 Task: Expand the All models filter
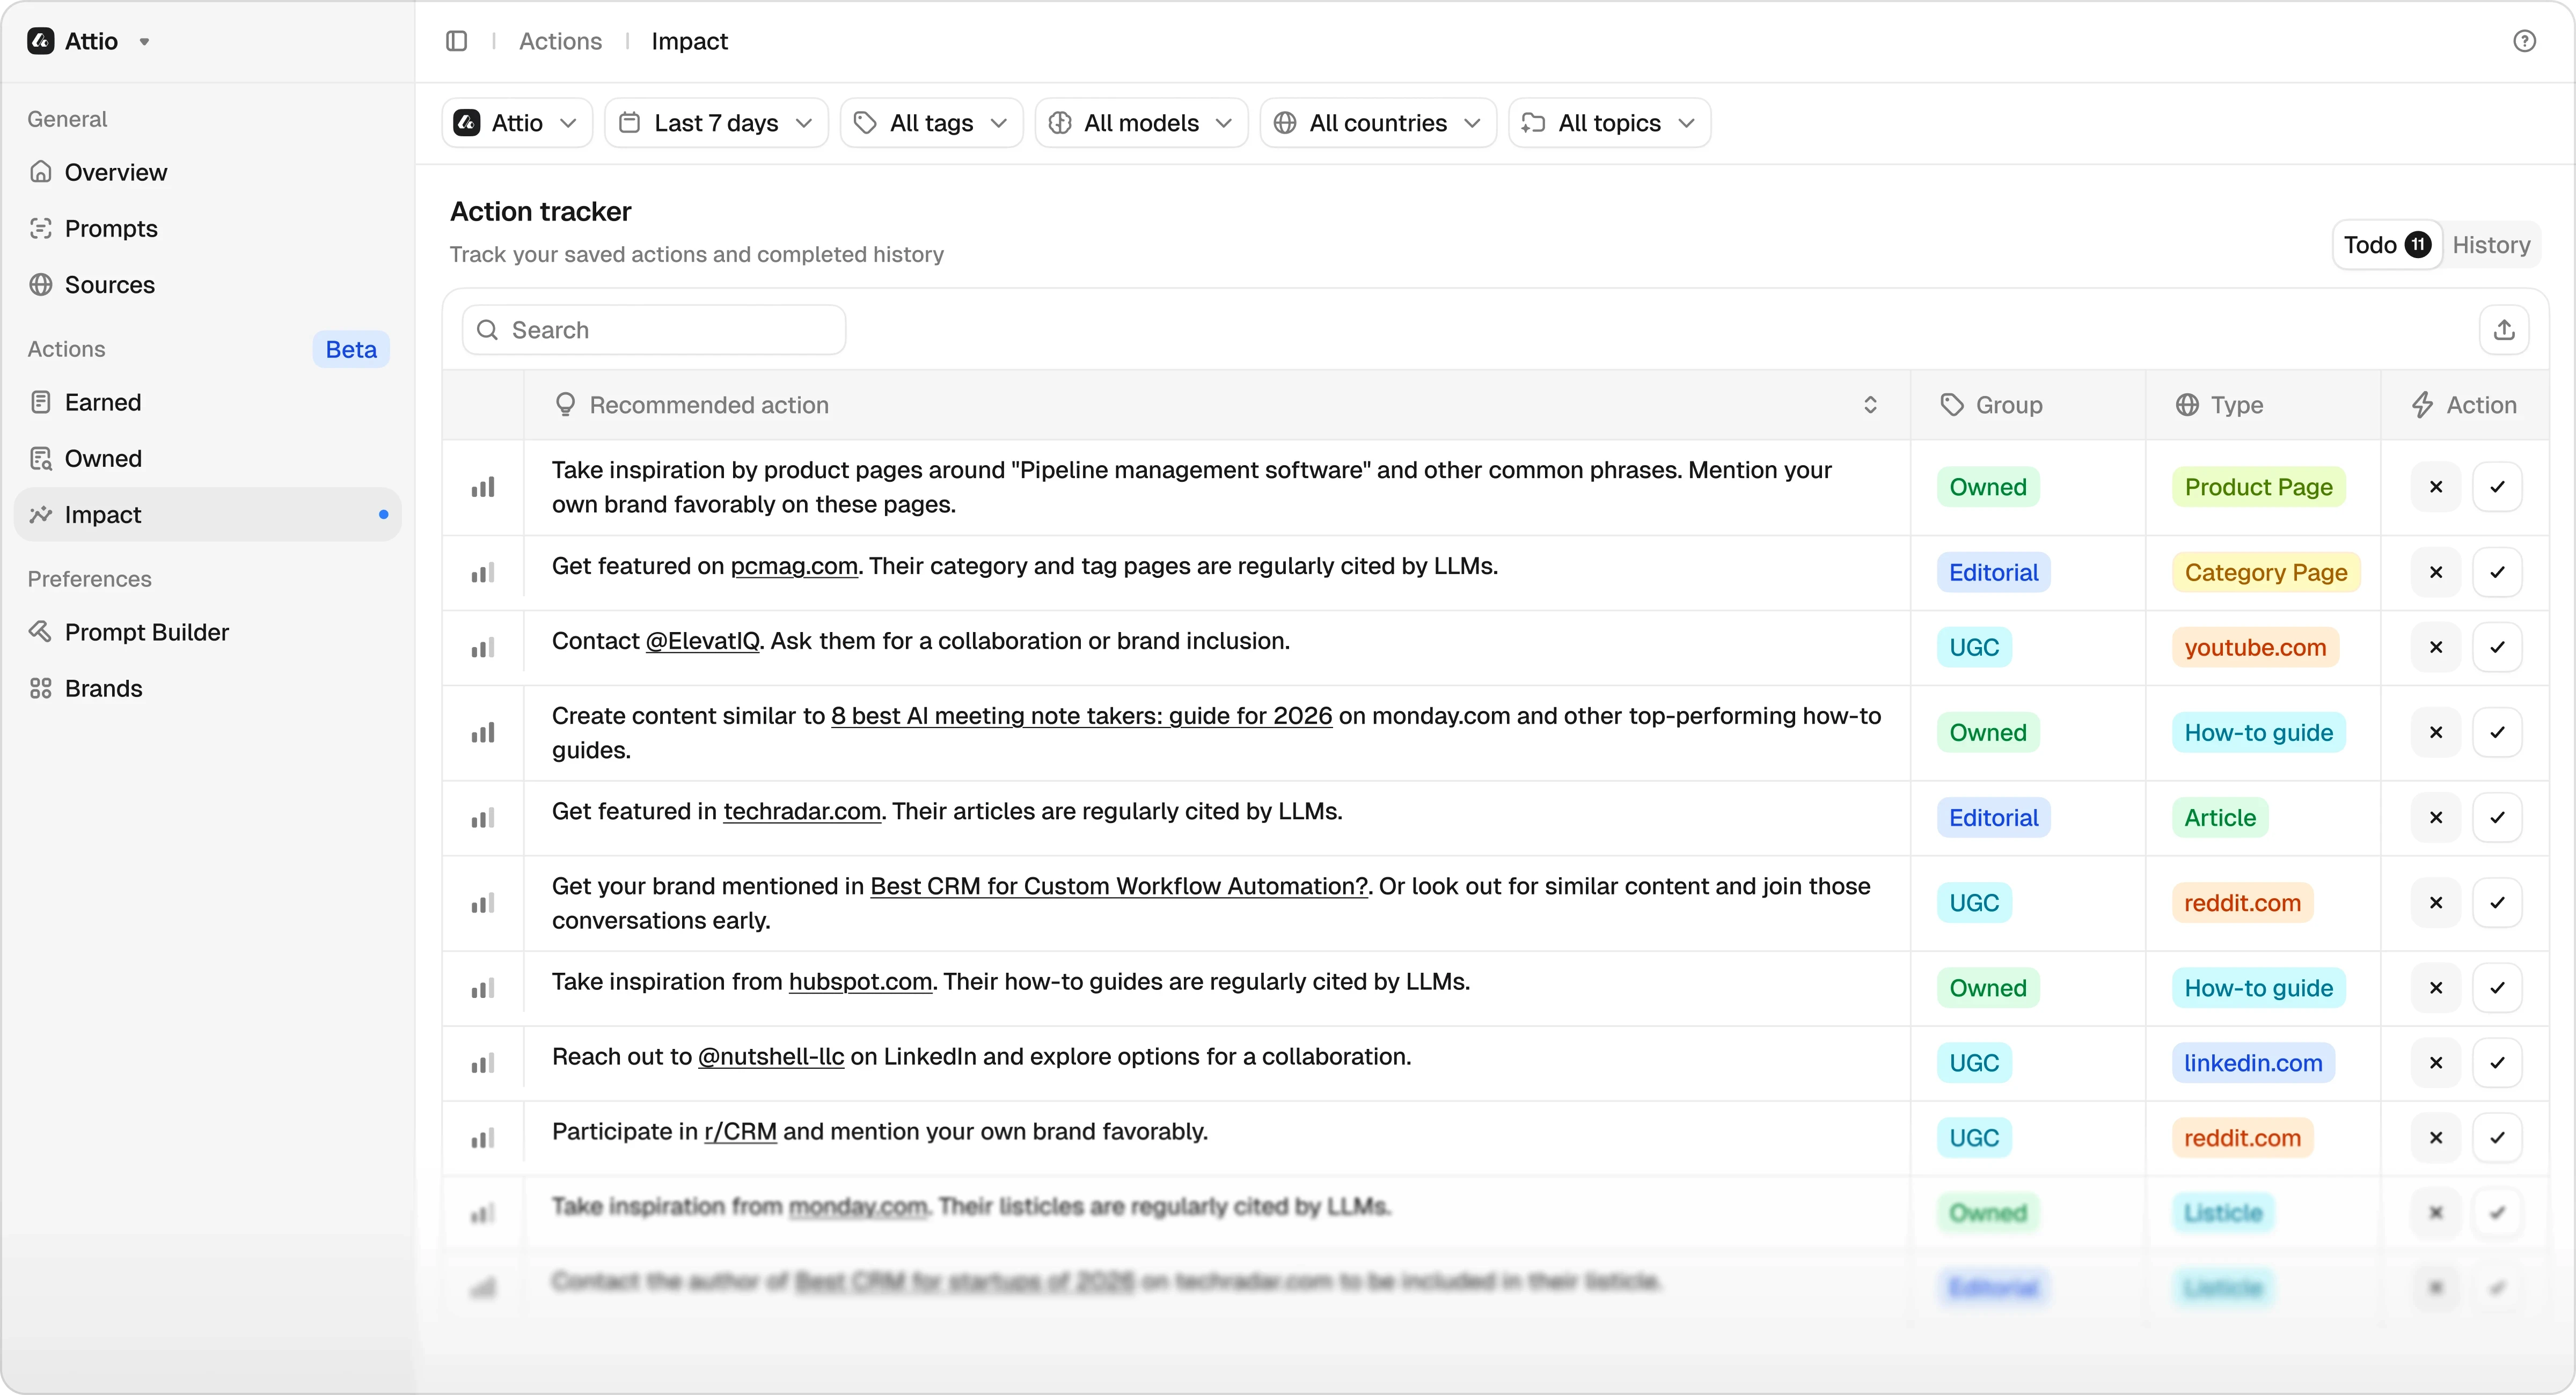1141,123
